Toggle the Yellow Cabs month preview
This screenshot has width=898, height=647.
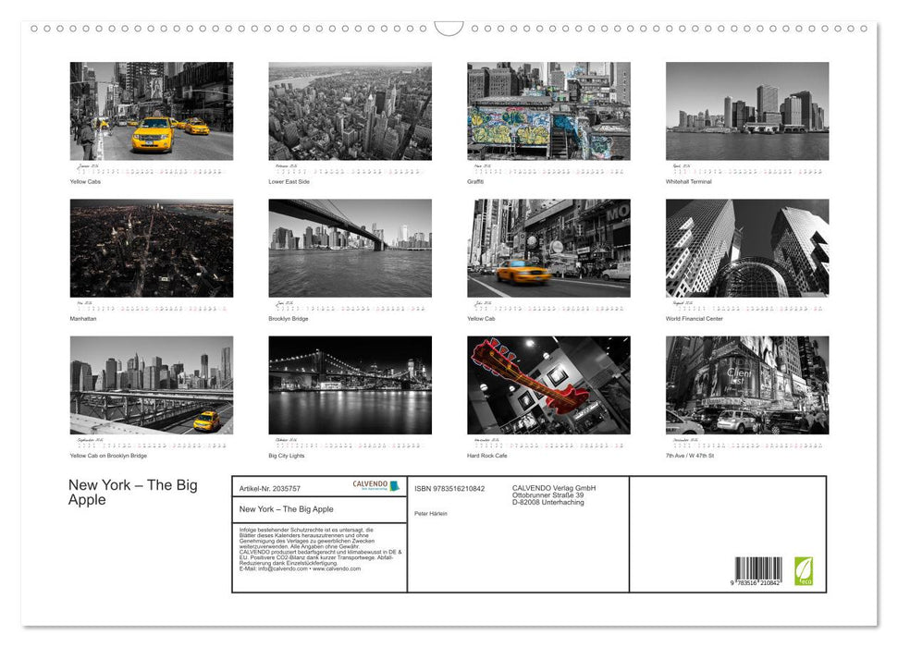tap(152, 110)
